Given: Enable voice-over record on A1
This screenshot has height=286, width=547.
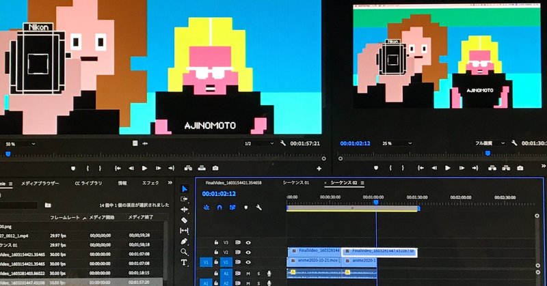Looking at the screenshot, I should point(269,274).
